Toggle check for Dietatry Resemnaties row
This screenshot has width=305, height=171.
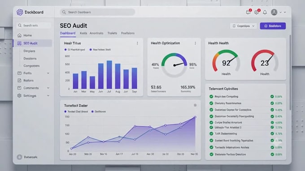(x=211, y=103)
